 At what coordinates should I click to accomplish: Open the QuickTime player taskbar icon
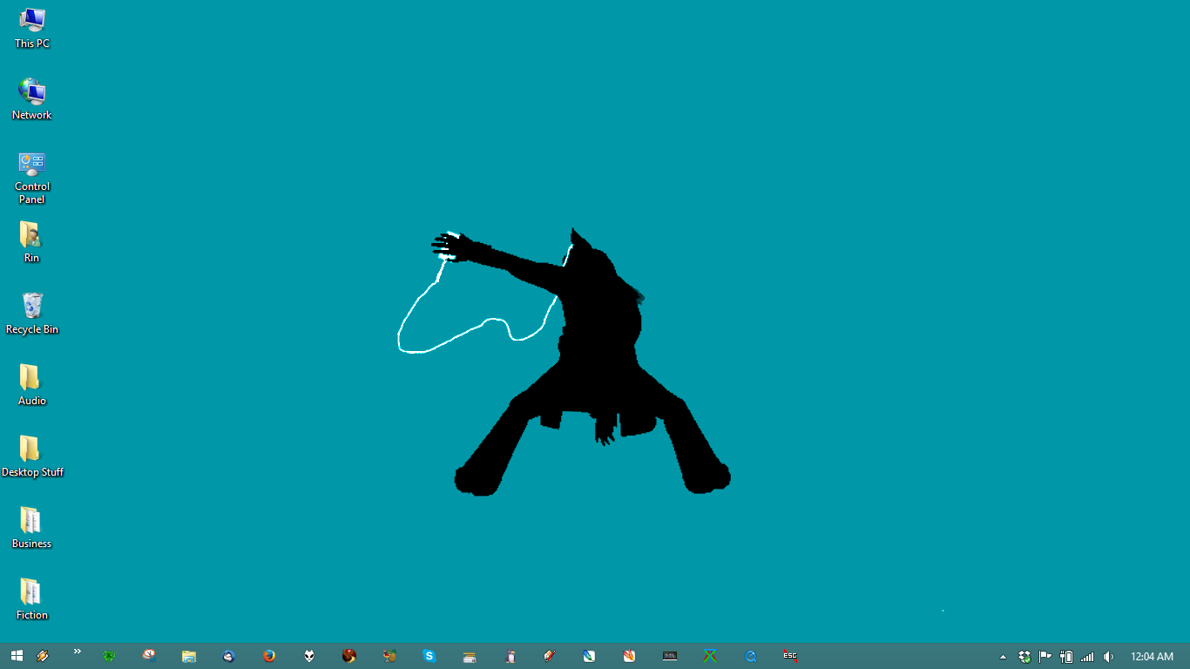pyautogui.click(x=750, y=656)
